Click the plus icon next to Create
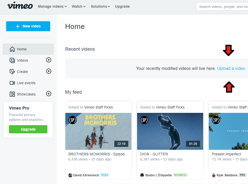This screenshot has height=184, width=248. [49, 71]
